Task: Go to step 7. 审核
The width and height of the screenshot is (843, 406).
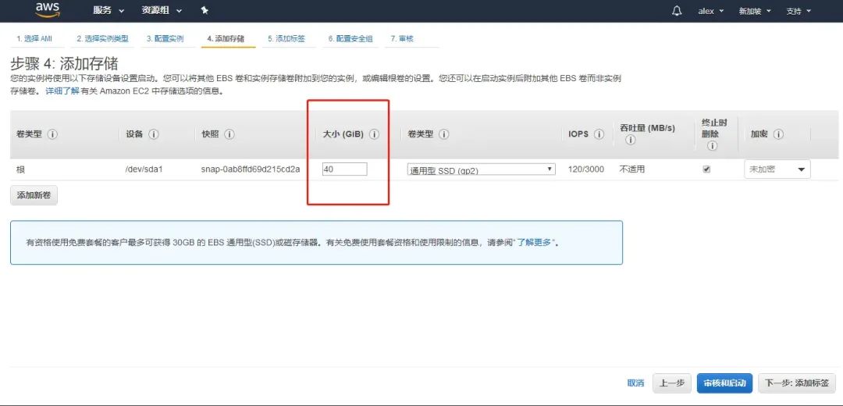Action: point(402,39)
